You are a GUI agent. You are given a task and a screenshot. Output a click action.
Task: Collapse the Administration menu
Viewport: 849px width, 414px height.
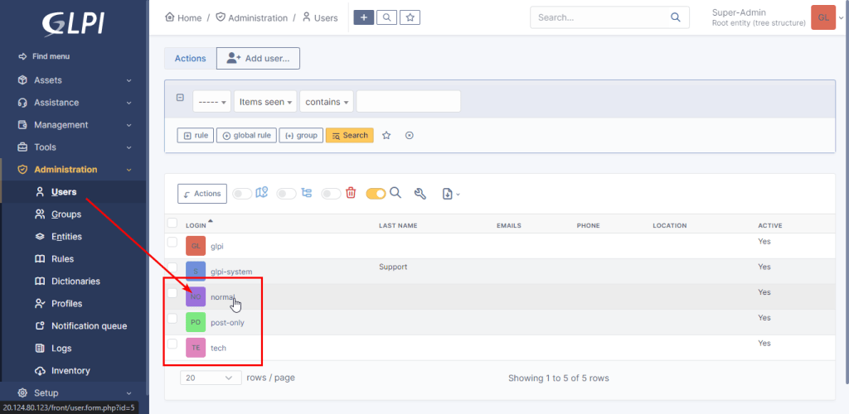coord(74,169)
